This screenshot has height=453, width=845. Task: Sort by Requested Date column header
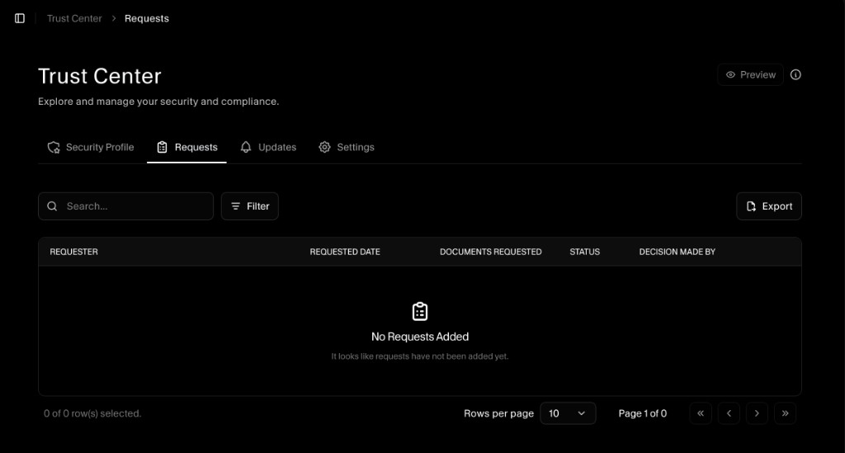click(345, 252)
